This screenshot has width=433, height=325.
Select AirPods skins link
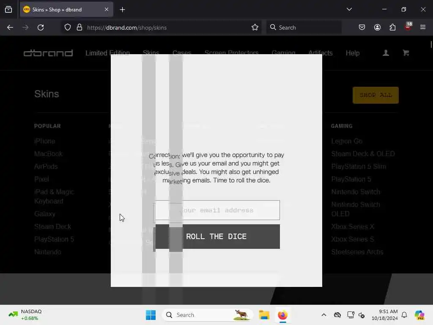point(46,167)
